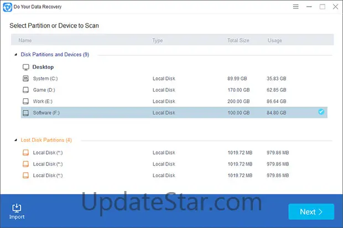Click the 100.00 GB total size value
Viewport: 343px width, 228px height.
tap(238, 113)
